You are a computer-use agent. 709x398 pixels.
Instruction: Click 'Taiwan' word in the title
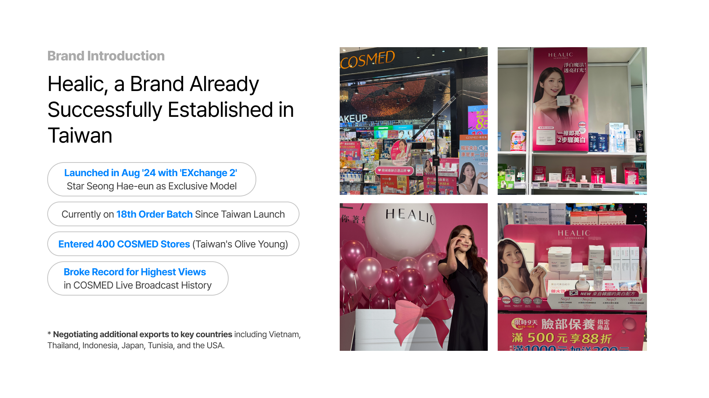click(x=80, y=136)
